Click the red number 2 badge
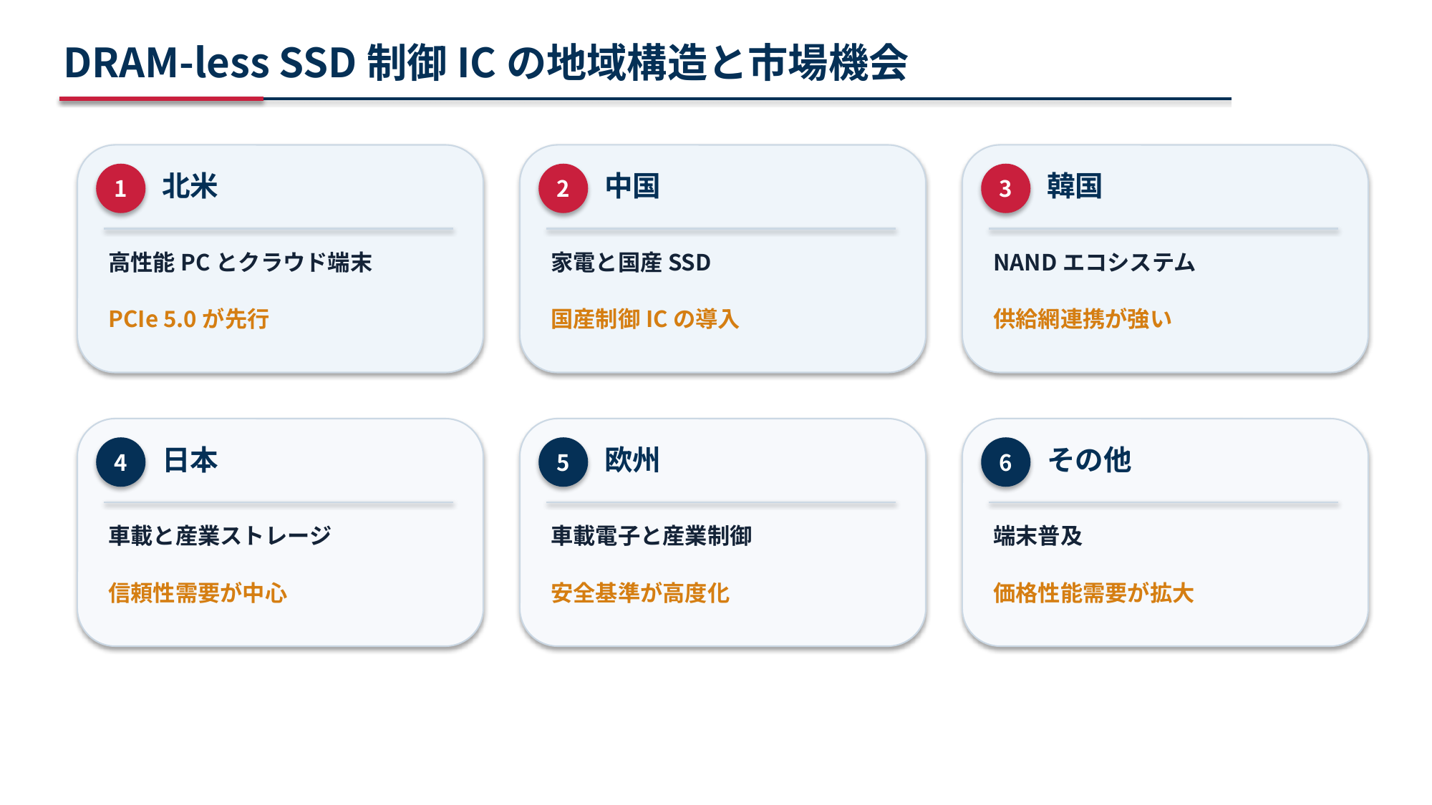The width and height of the screenshot is (1432, 805). 563,188
